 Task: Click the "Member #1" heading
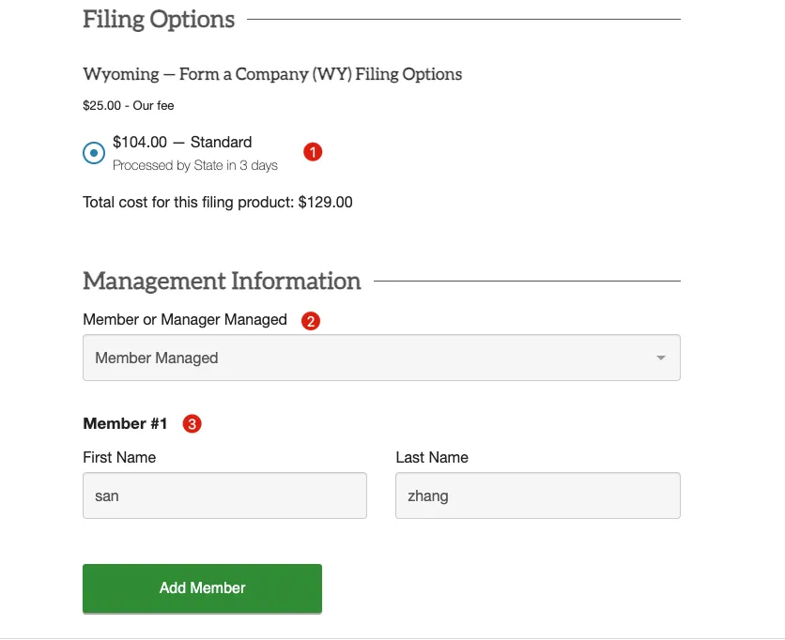(125, 424)
